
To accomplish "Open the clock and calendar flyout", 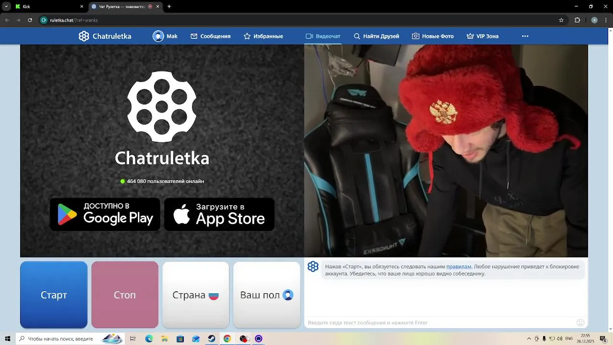I will (585, 339).
